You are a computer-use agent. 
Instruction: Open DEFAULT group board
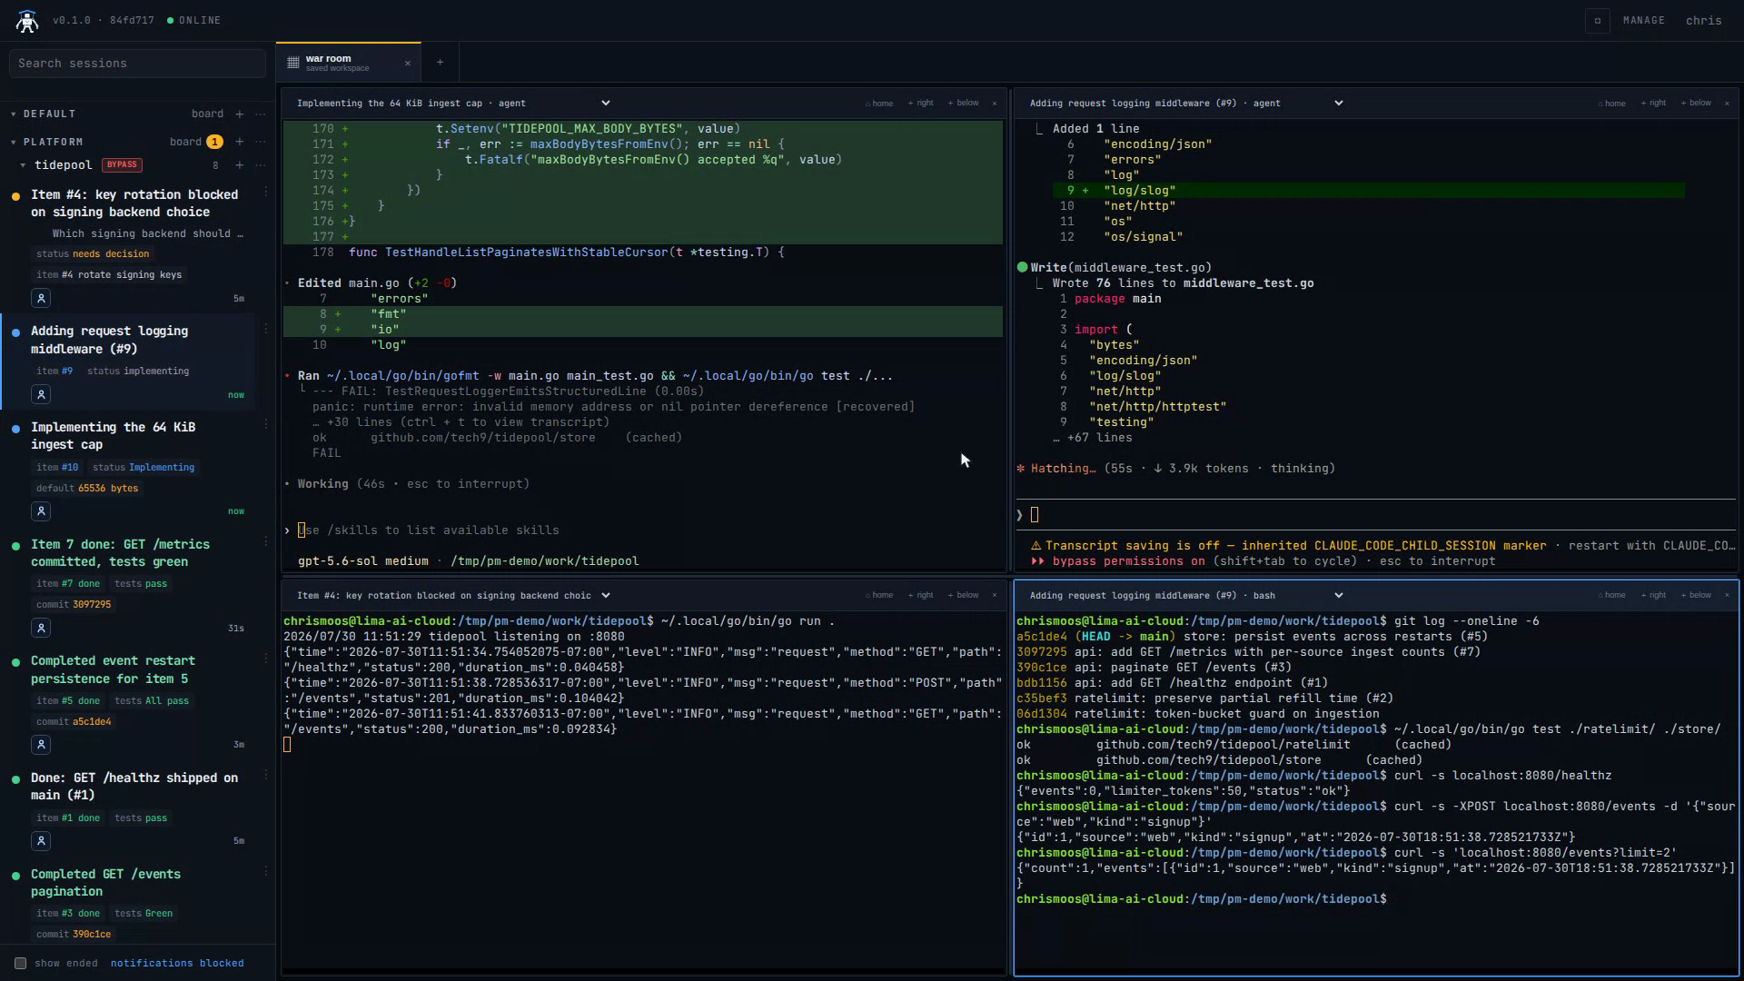tap(207, 114)
